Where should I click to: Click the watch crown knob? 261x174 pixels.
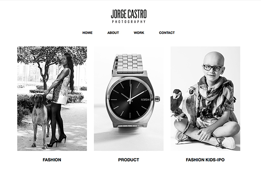[157, 99]
